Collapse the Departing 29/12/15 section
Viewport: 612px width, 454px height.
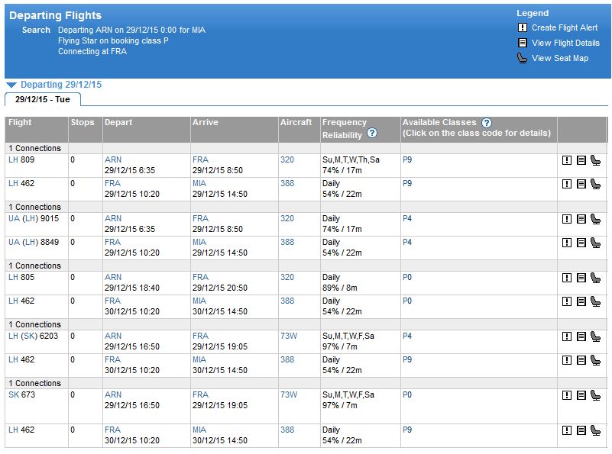pos(11,85)
